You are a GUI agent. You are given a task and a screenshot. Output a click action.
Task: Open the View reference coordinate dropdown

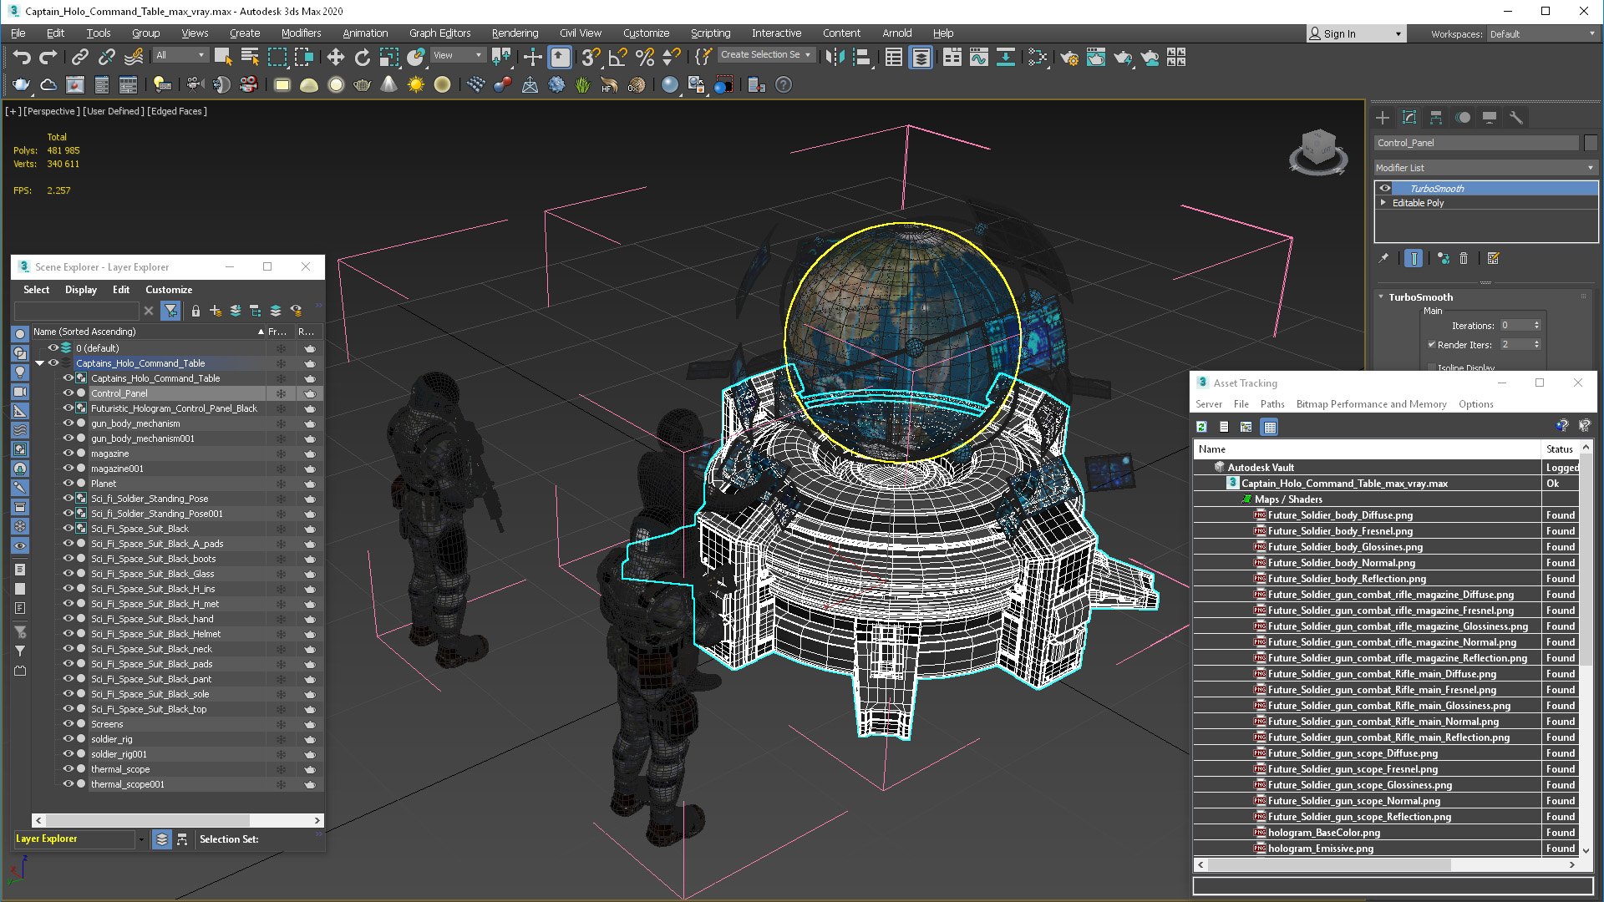[x=458, y=55]
